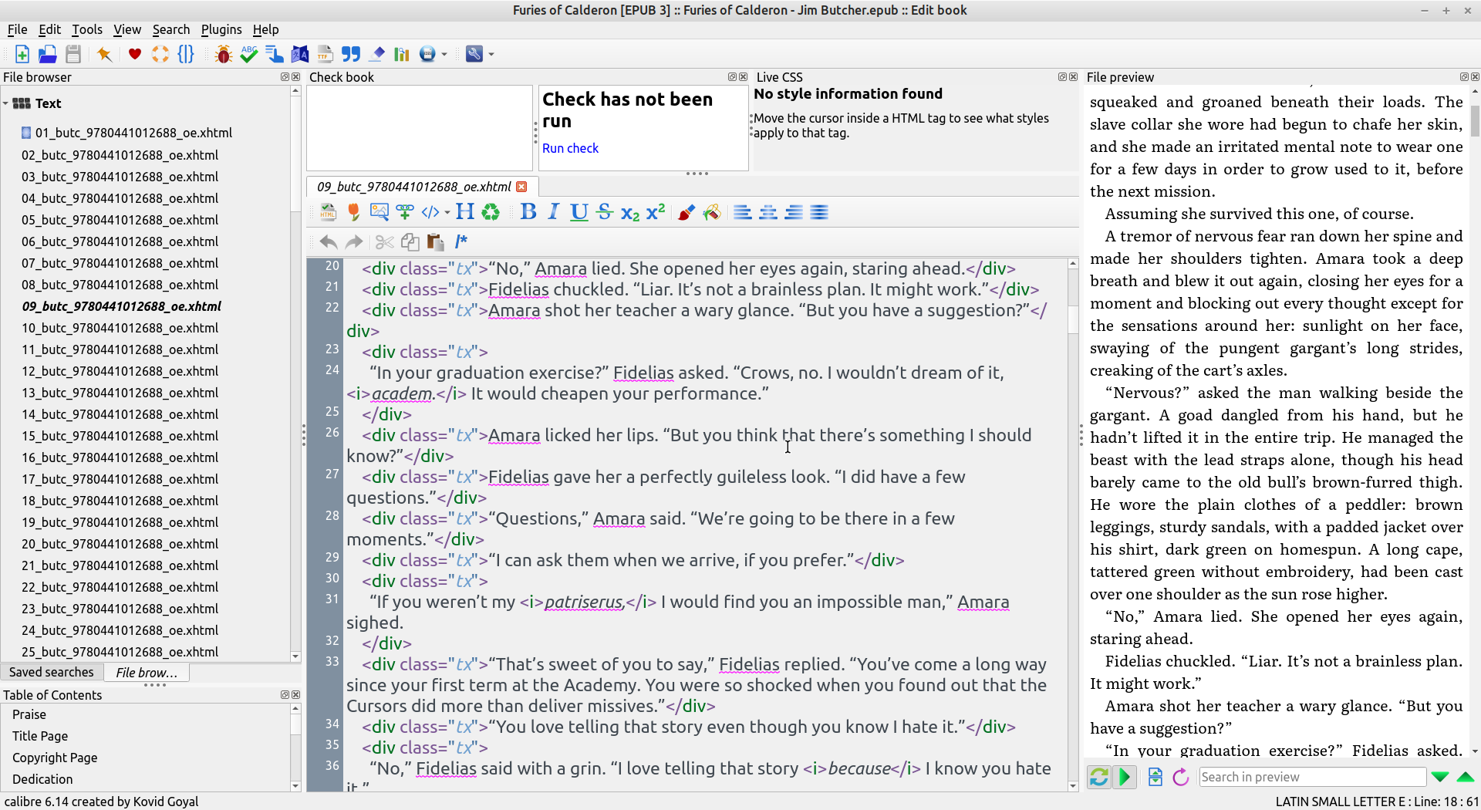
Task: Click the Run check link
Action: coord(570,148)
